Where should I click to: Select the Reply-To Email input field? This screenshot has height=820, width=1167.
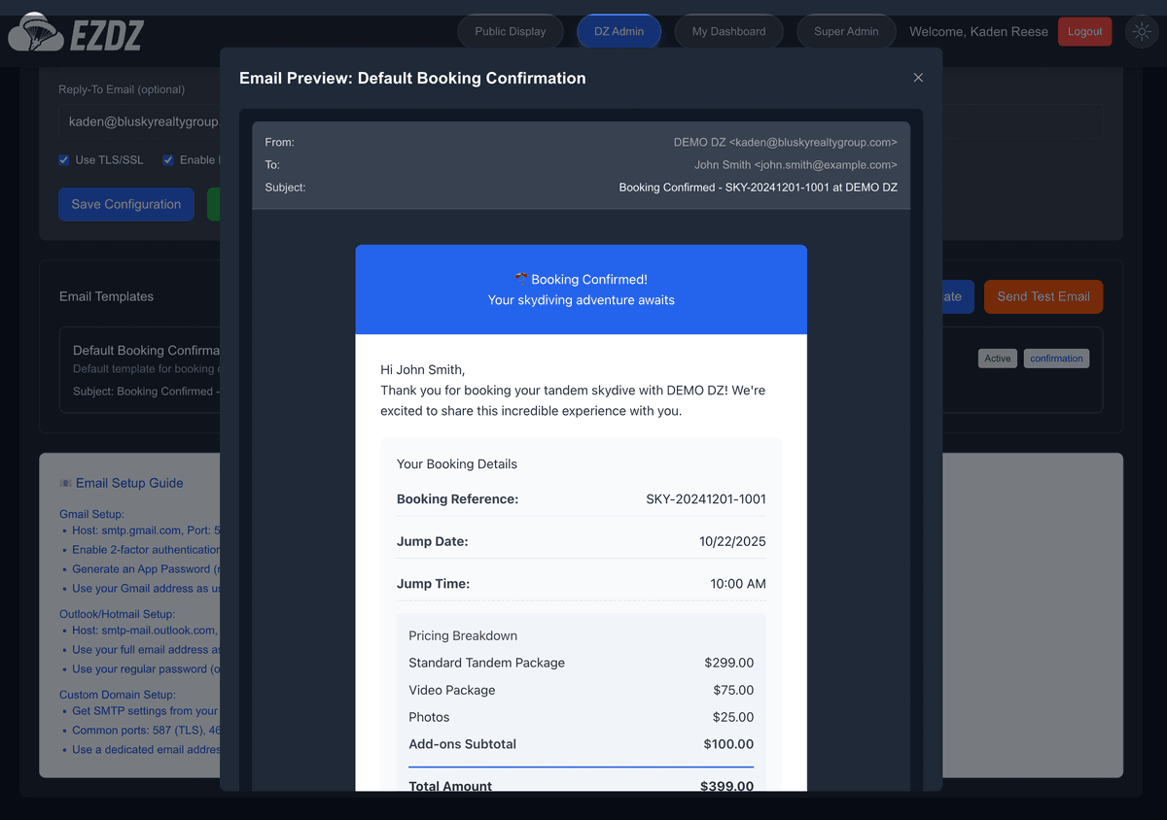[x=136, y=121]
